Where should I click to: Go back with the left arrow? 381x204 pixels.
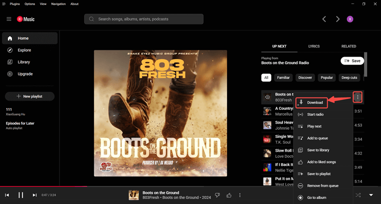click(324, 19)
